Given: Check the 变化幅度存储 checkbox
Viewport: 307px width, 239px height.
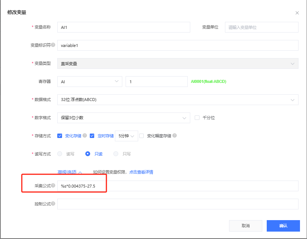Looking at the screenshot, I should tap(141, 136).
